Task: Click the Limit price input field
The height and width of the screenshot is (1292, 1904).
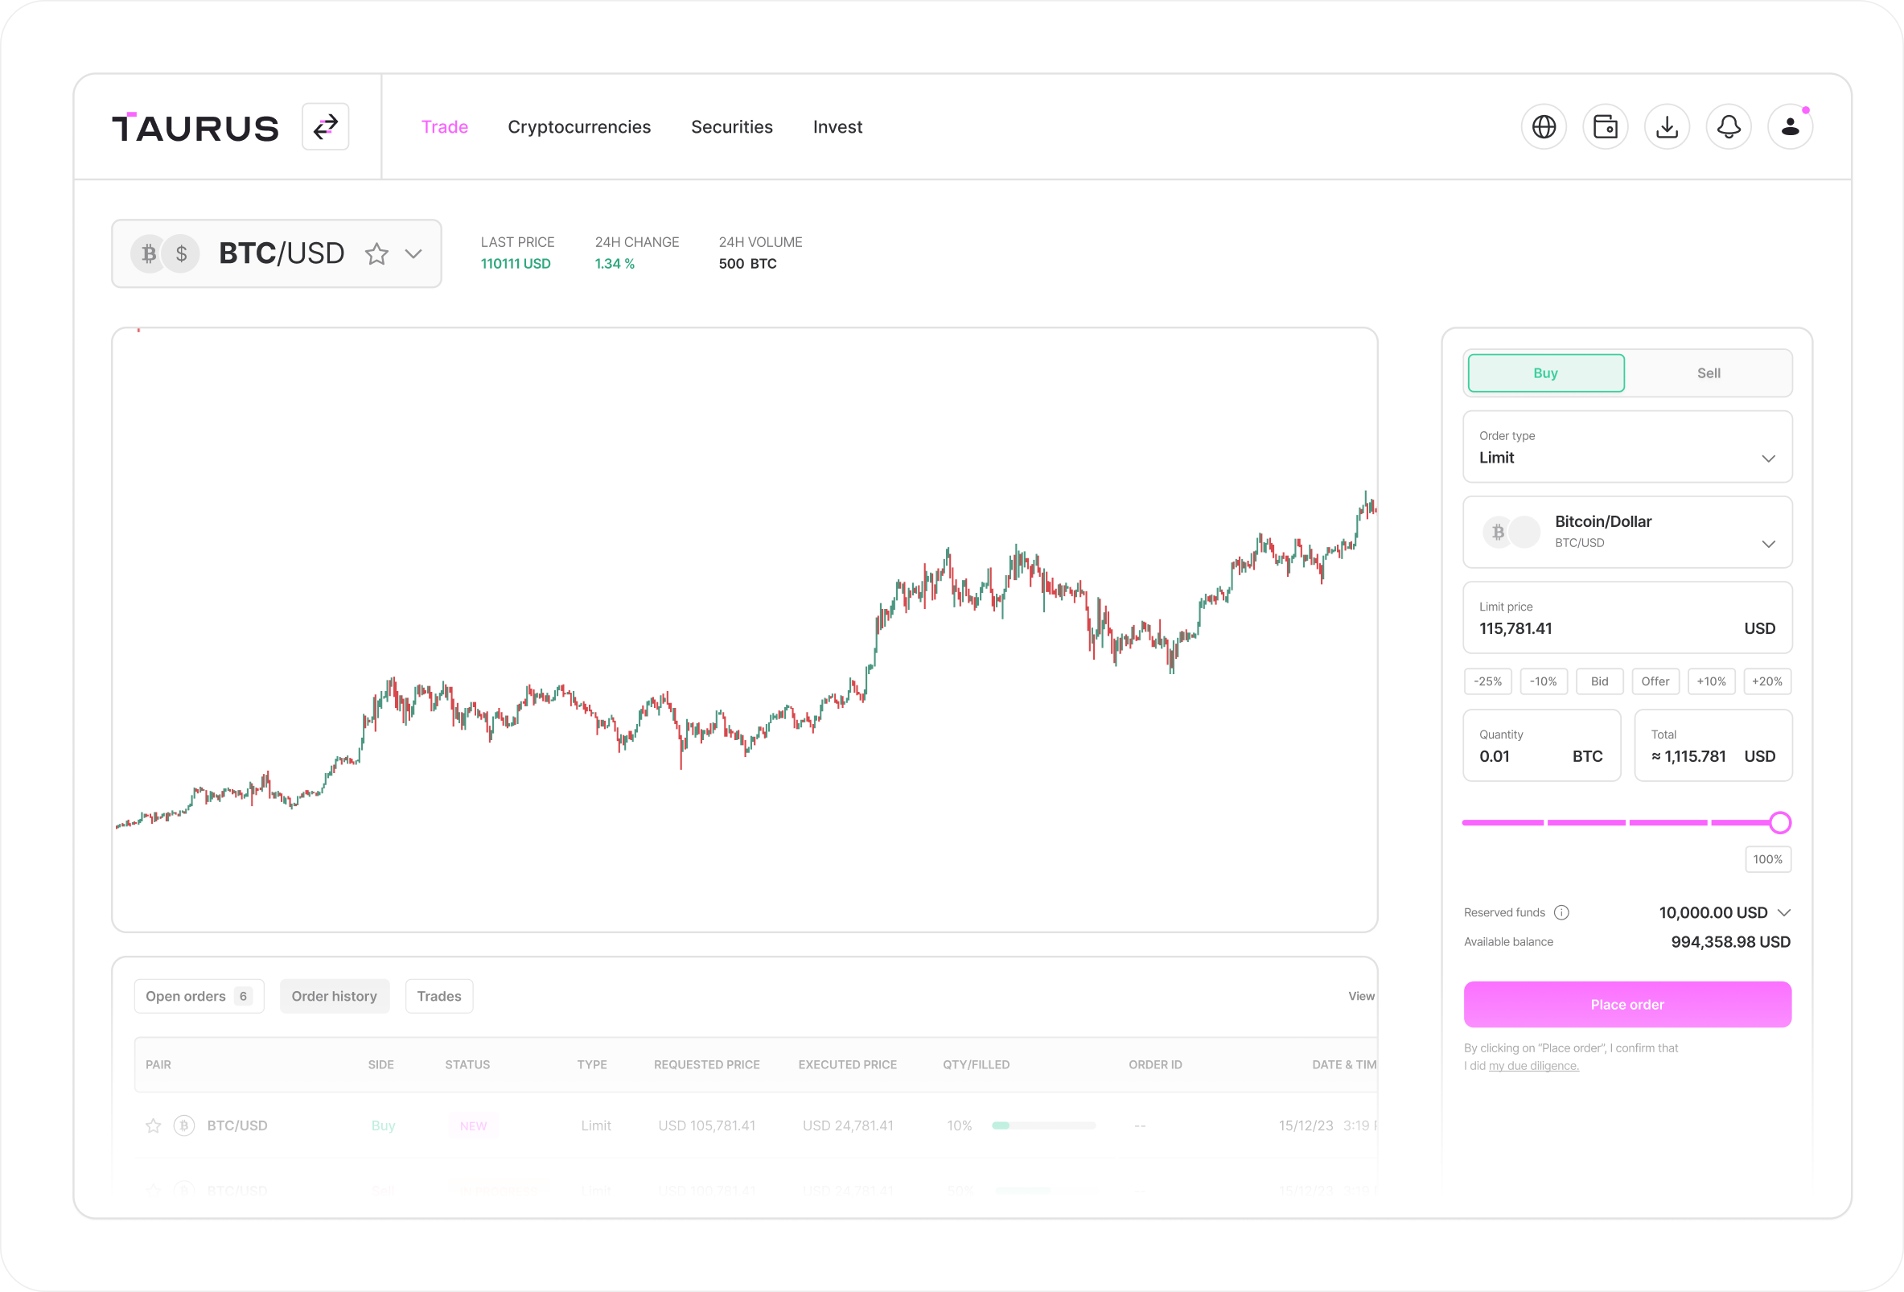Action: tap(1606, 628)
